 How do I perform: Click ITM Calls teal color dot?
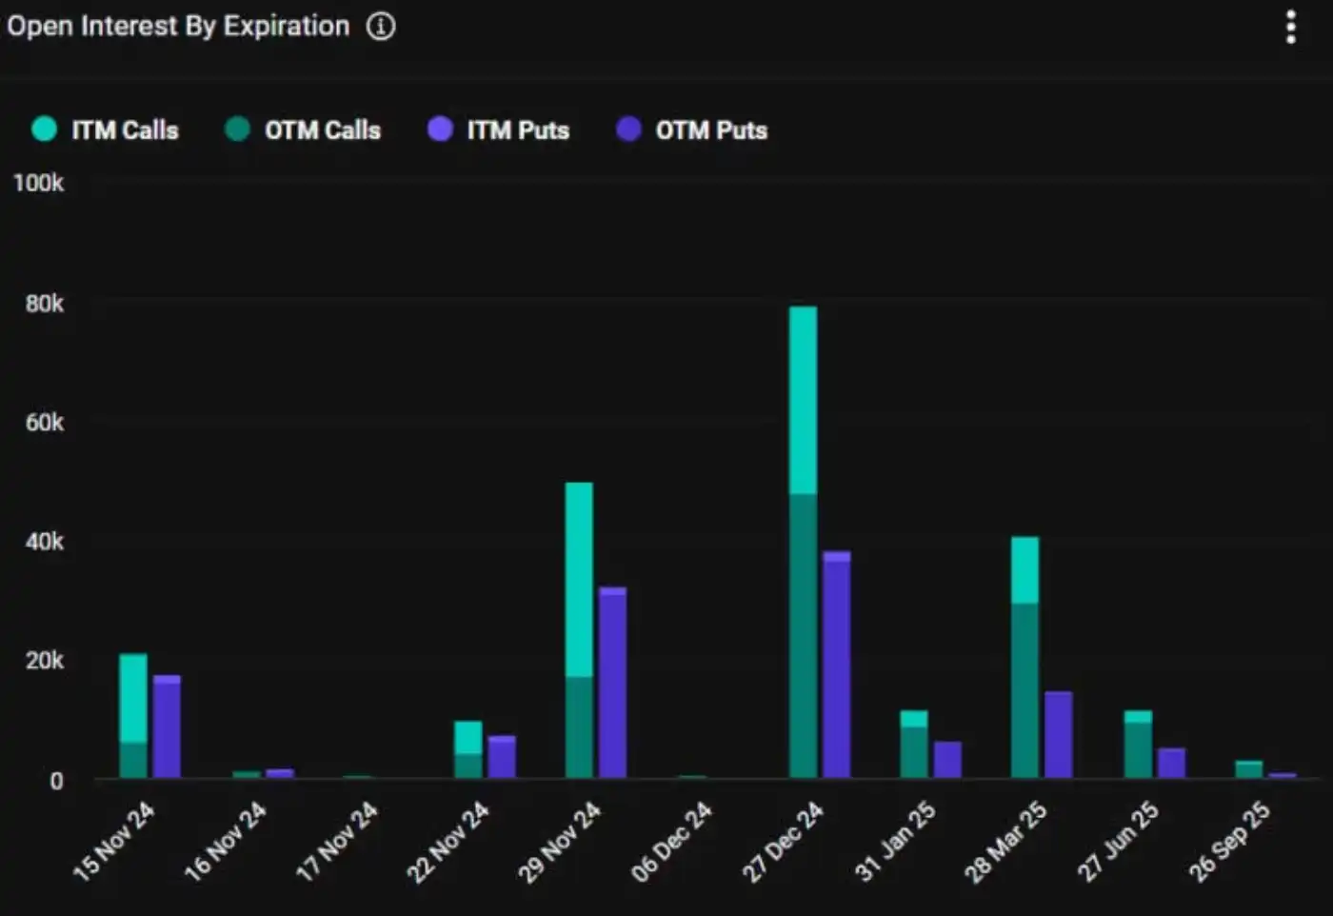(x=44, y=129)
